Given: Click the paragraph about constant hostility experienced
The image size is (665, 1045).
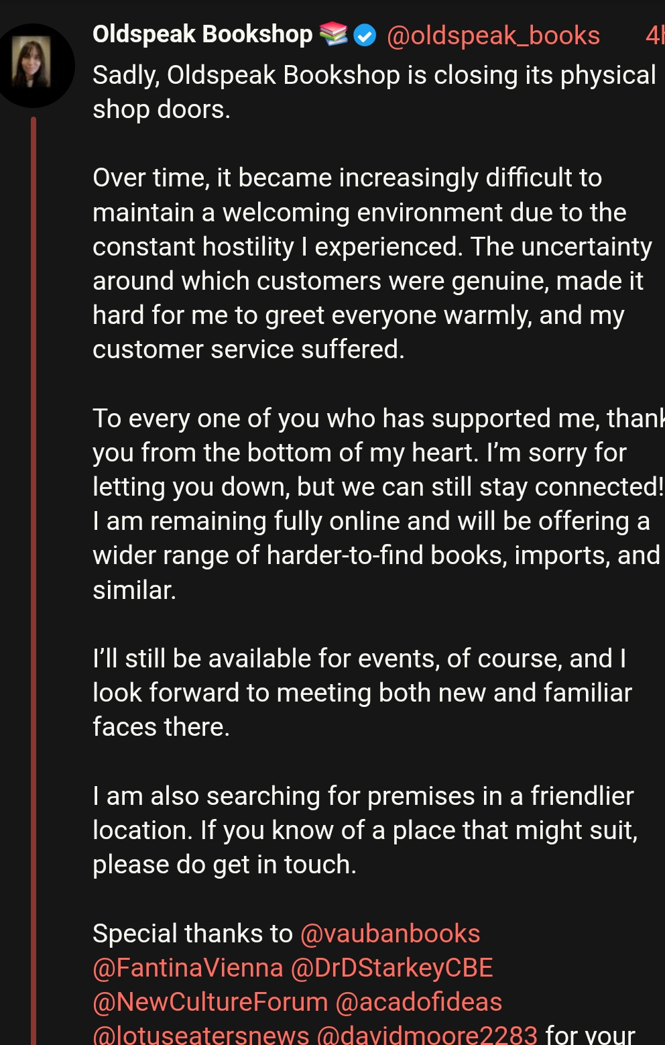Looking at the screenshot, I should point(372,264).
